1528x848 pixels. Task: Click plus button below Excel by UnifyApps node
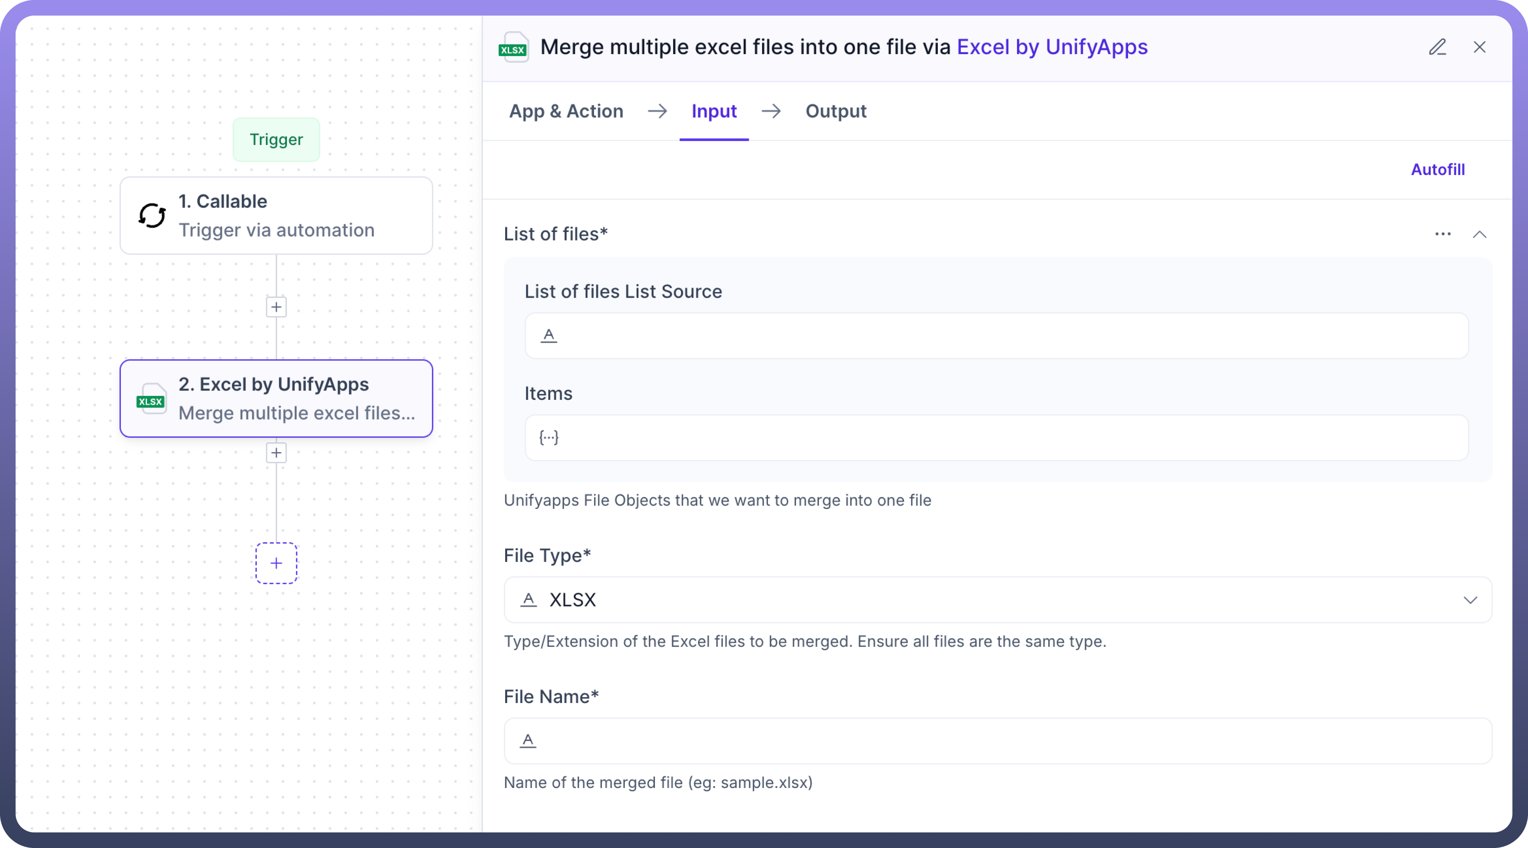click(x=276, y=452)
